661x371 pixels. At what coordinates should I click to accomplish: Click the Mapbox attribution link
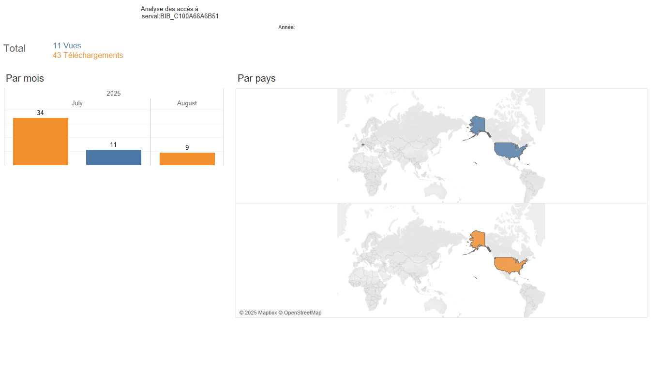[x=258, y=313]
